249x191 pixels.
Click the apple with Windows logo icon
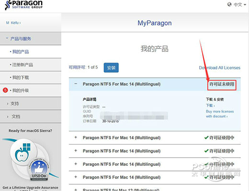[x=23, y=152]
